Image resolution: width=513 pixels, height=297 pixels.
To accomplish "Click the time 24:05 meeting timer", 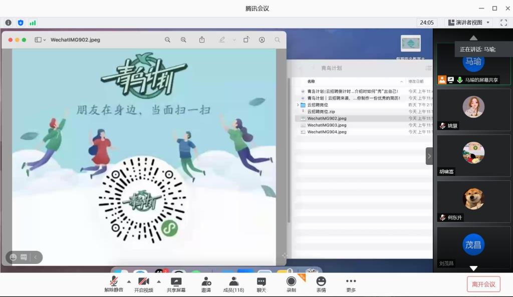I will [x=427, y=23].
